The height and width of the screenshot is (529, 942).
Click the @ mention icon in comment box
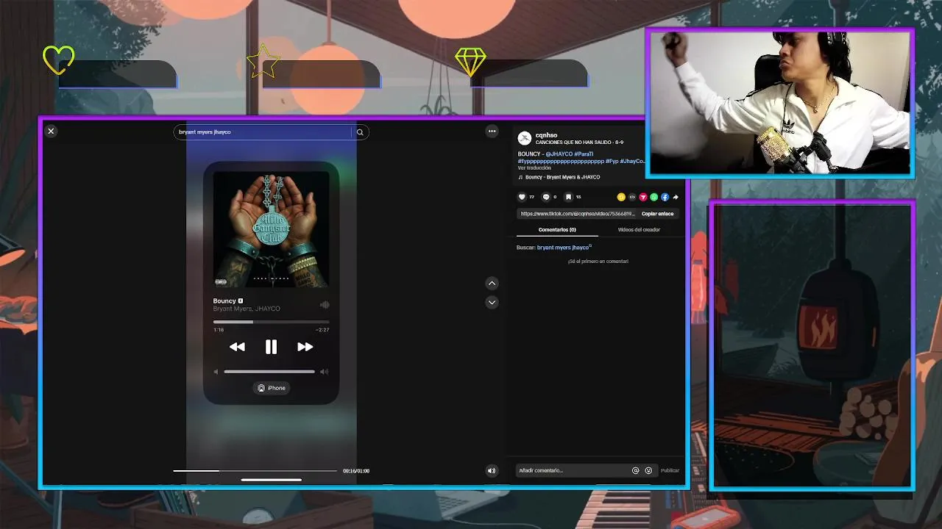[636, 470]
